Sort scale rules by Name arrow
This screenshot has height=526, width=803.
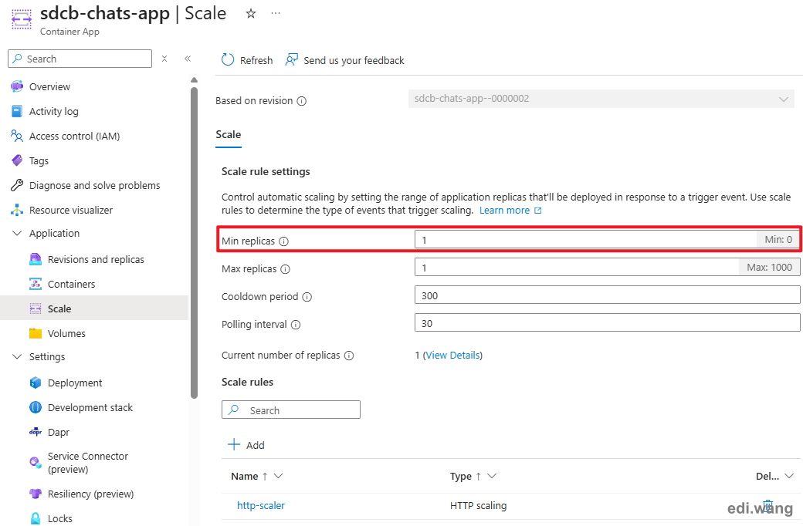coord(265,477)
